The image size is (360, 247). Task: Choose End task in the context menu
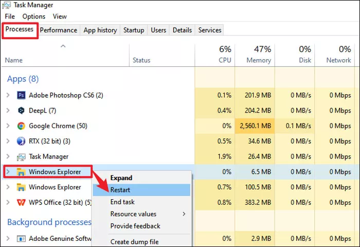(142, 202)
